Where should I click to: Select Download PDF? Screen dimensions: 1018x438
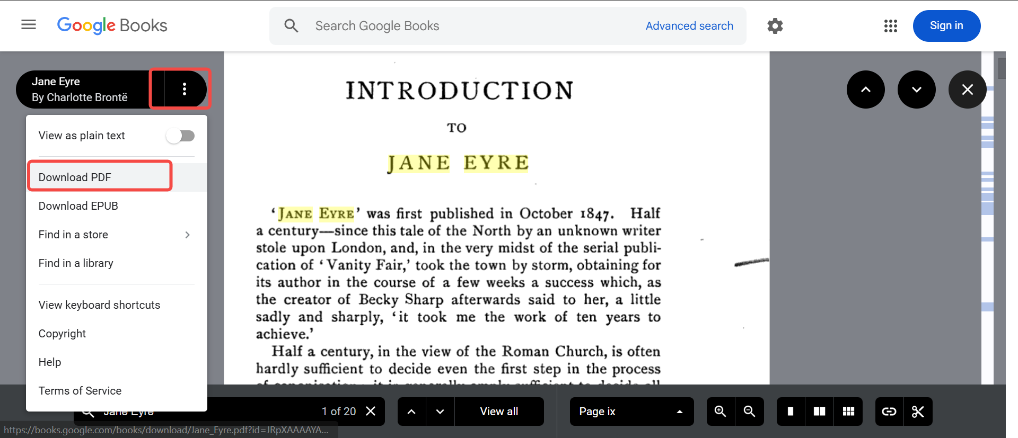pos(117,177)
